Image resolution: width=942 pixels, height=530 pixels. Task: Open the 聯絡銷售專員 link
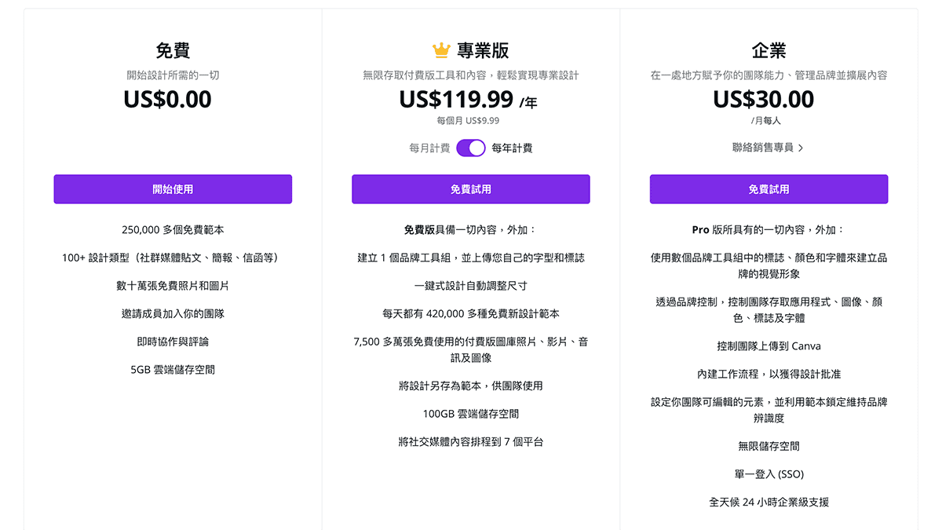761,148
